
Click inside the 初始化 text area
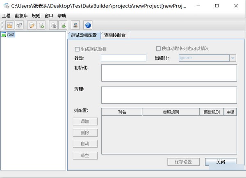(169, 73)
